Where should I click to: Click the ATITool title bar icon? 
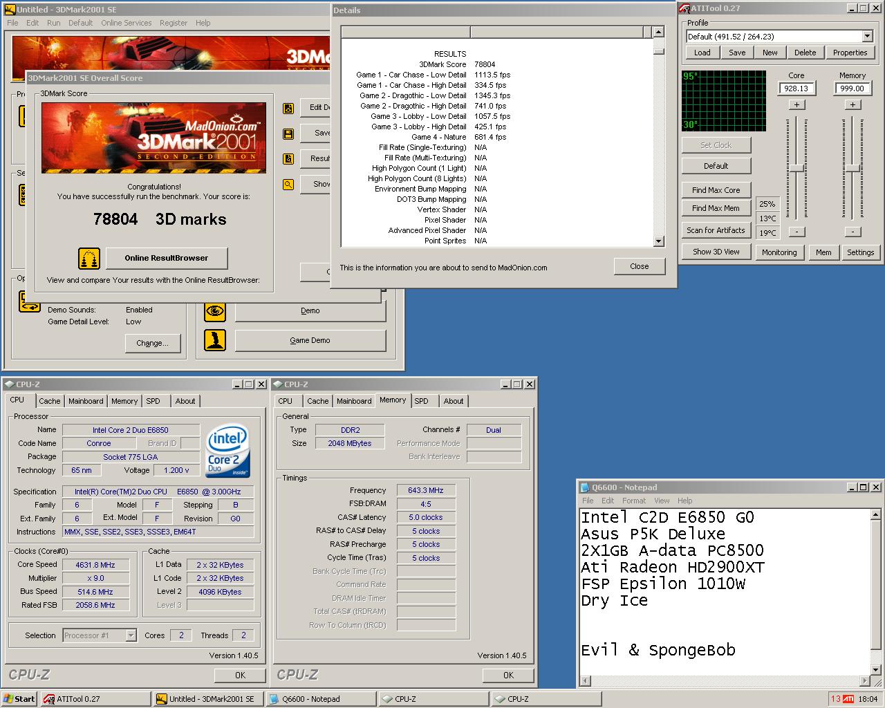[x=684, y=8]
